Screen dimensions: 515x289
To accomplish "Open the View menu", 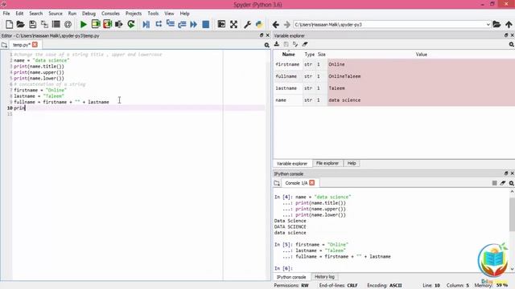I will click(x=169, y=14).
